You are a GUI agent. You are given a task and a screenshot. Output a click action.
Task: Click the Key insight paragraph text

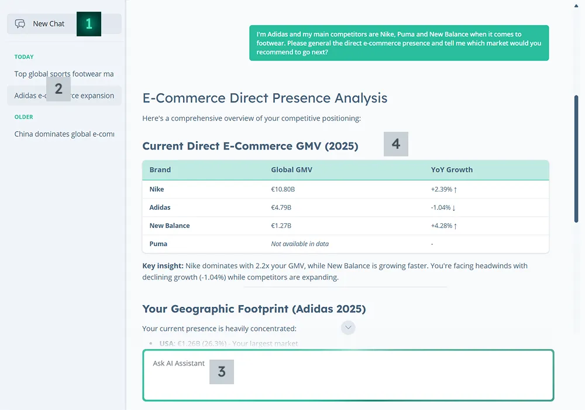(x=335, y=271)
